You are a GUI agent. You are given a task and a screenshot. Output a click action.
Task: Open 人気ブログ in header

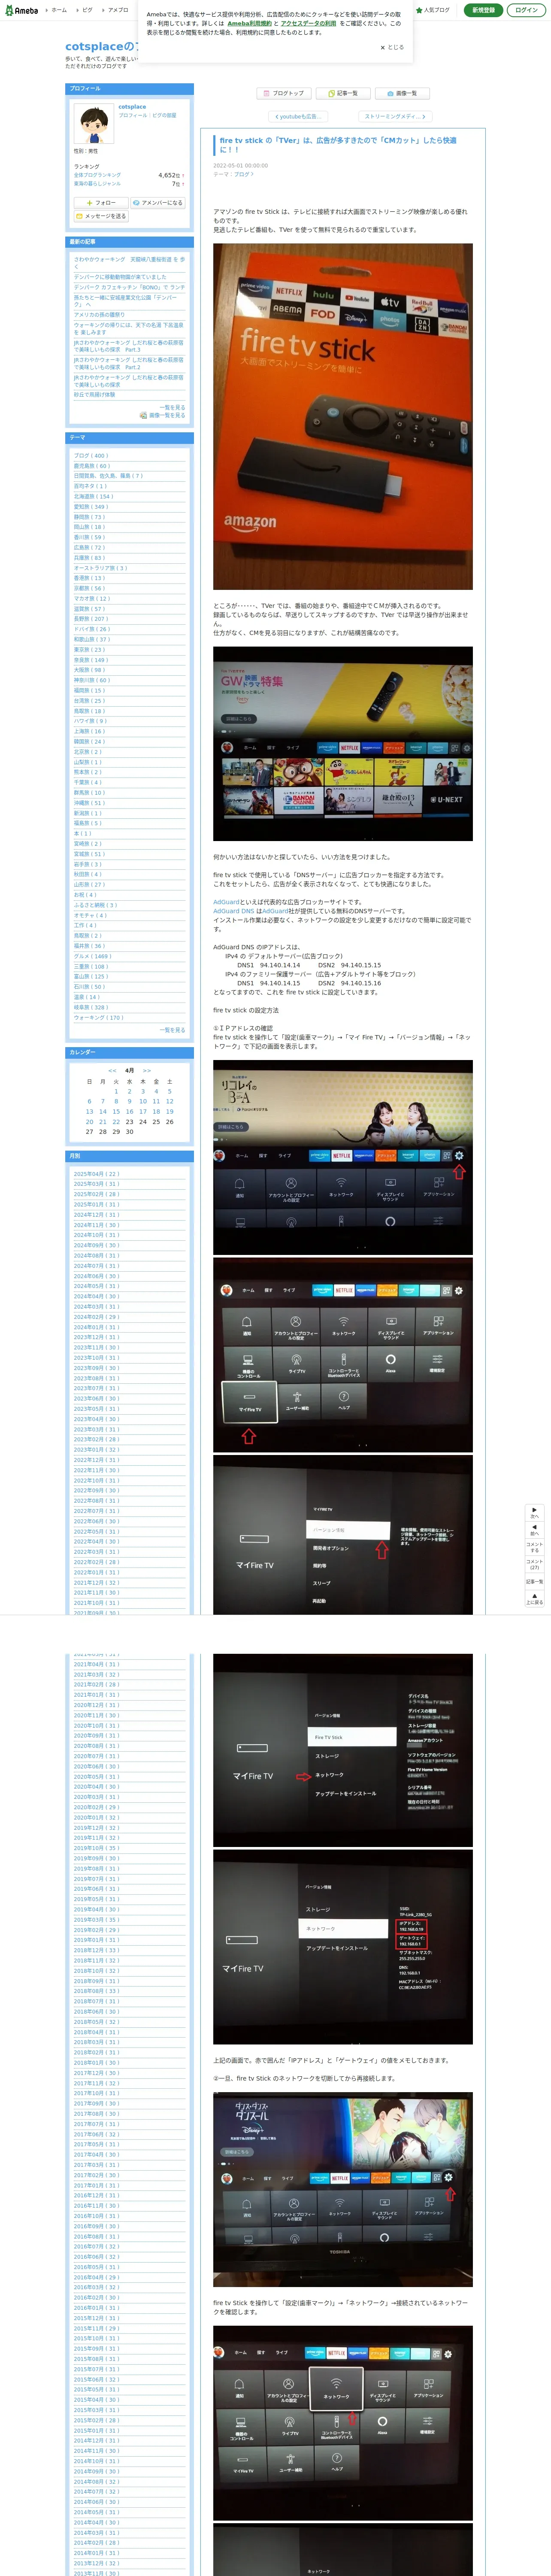click(x=433, y=10)
